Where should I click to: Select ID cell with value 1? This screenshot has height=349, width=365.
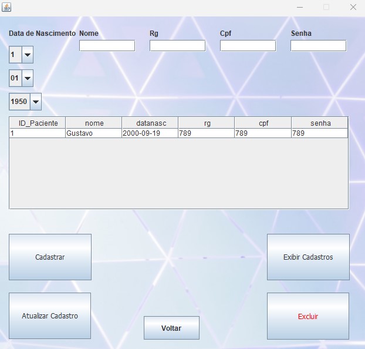click(38, 133)
